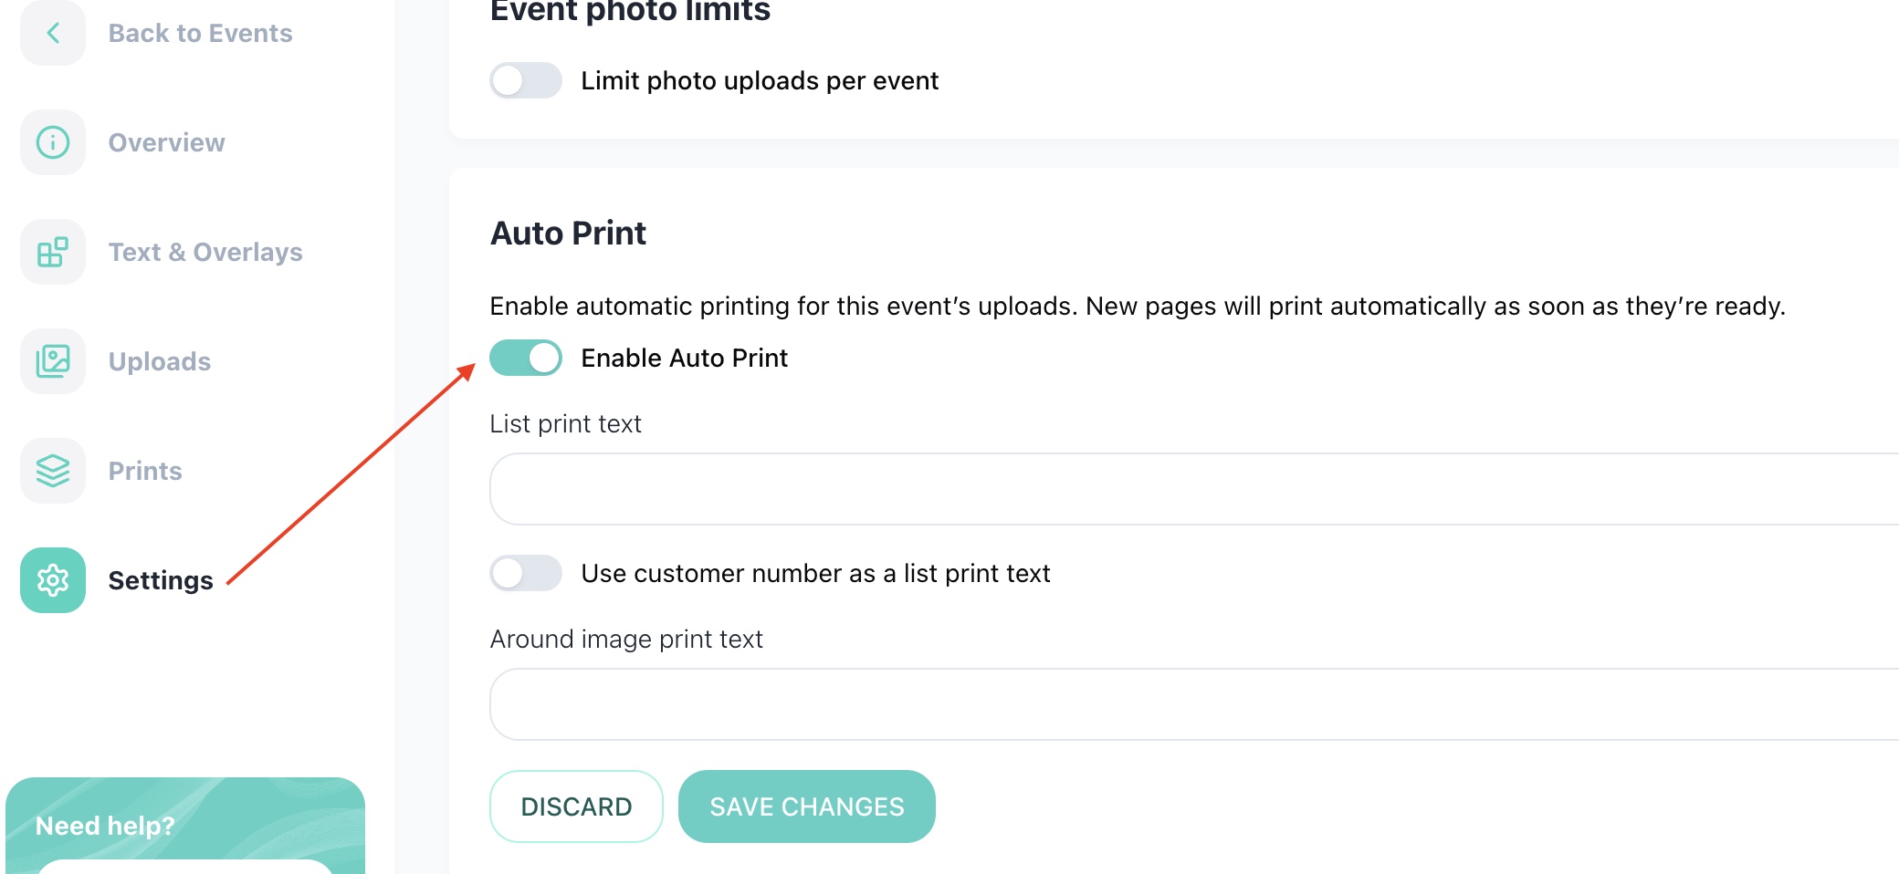Select the Settings label in sidebar
The height and width of the screenshot is (874, 1899).
pos(161,580)
